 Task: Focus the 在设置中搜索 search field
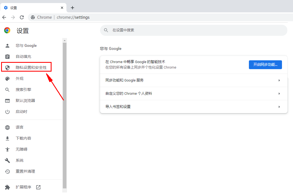pos(194,30)
